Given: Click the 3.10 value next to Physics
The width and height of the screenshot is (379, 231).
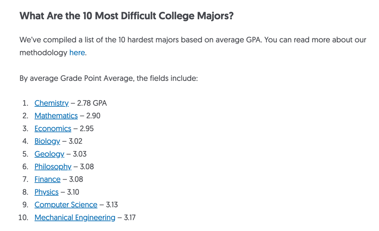Looking at the screenshot, I should click(x=73, y=192).
